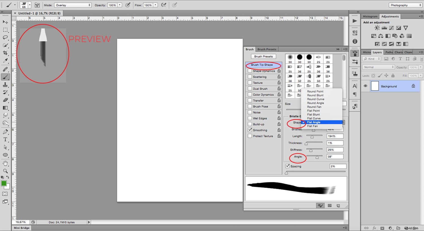Open the Curves adjustment icon

tap(391, 28)
